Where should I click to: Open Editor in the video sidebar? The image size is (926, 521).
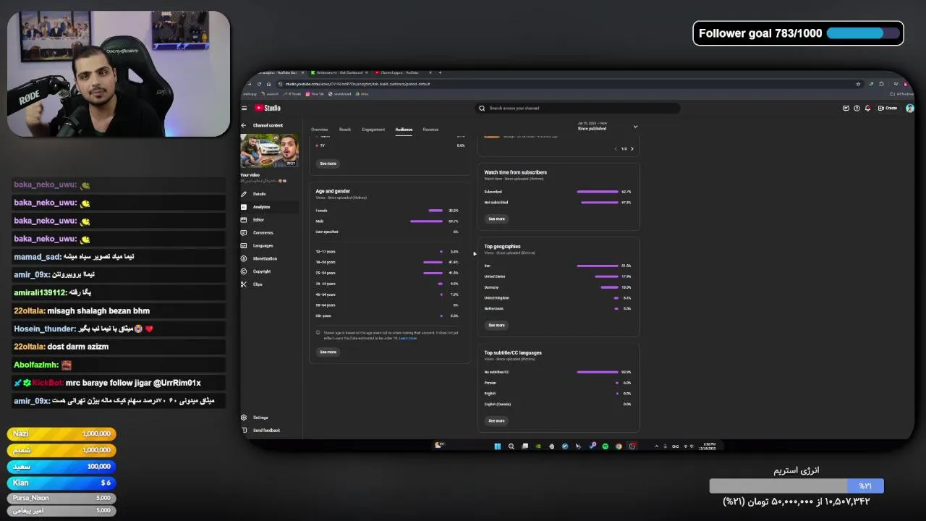[x=258, y=220]
